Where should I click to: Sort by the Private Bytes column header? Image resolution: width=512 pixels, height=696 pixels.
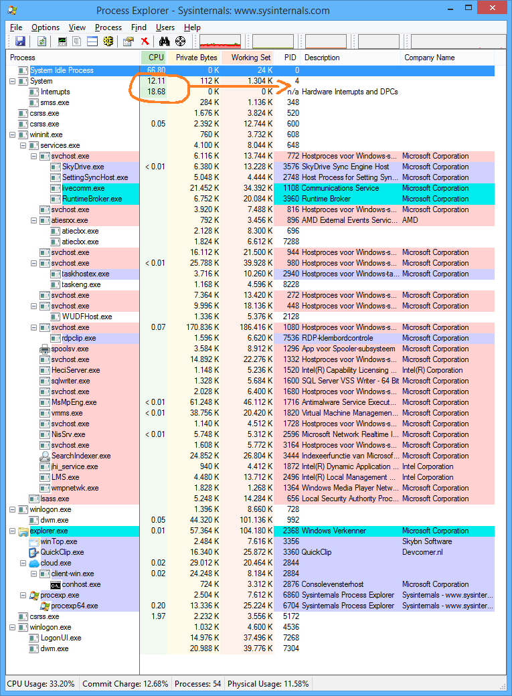194,58
